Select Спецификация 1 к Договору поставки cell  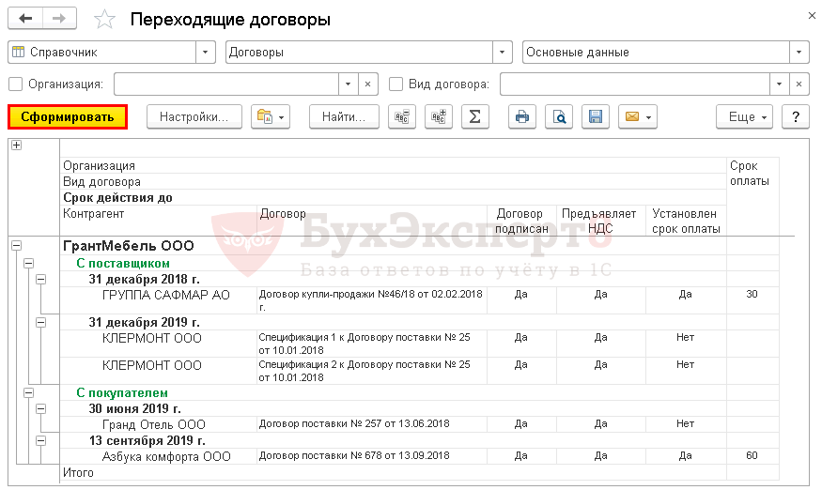point(372,344)
